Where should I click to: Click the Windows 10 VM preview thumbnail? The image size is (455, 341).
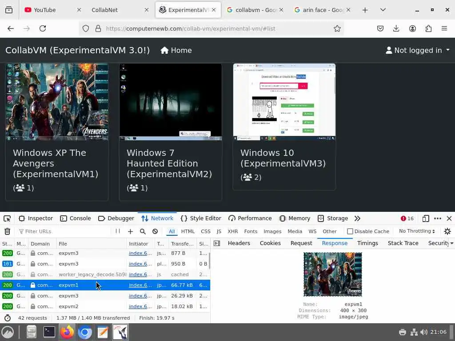pos(284,102)
